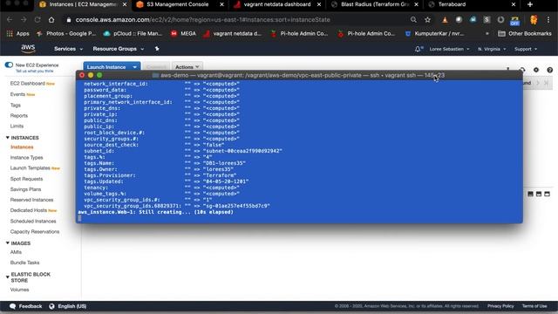The width and height of the screenshot is (558, 314).
Task: Open Reserved Instances in sidebar
Action: tap(31, 200)
